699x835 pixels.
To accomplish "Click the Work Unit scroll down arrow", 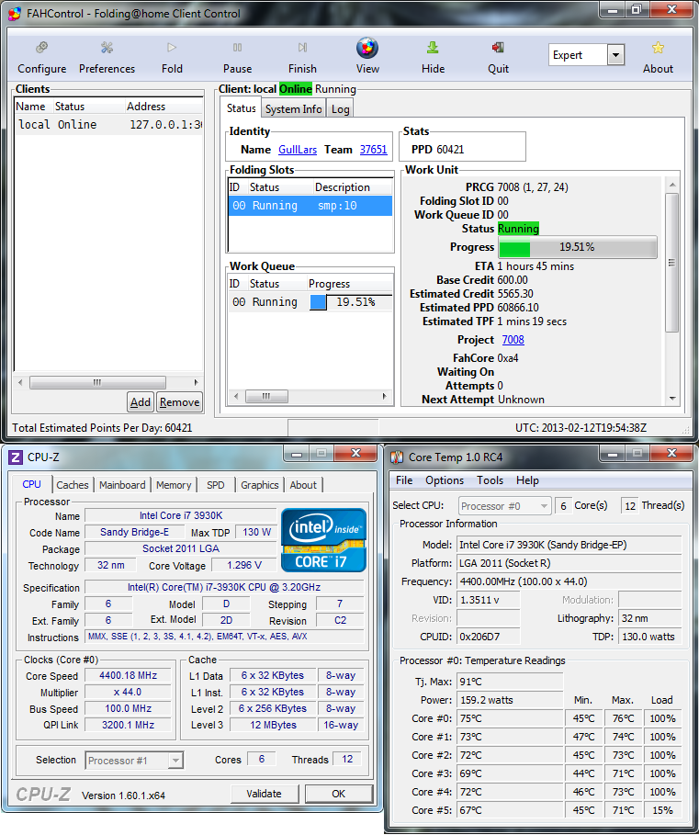I will tap(671, 399).
